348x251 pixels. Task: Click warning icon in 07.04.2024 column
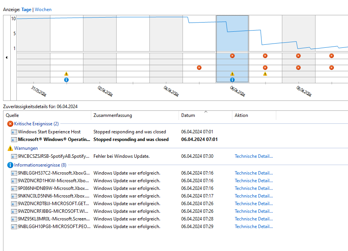pyautogui.click(x=265, y=74)
